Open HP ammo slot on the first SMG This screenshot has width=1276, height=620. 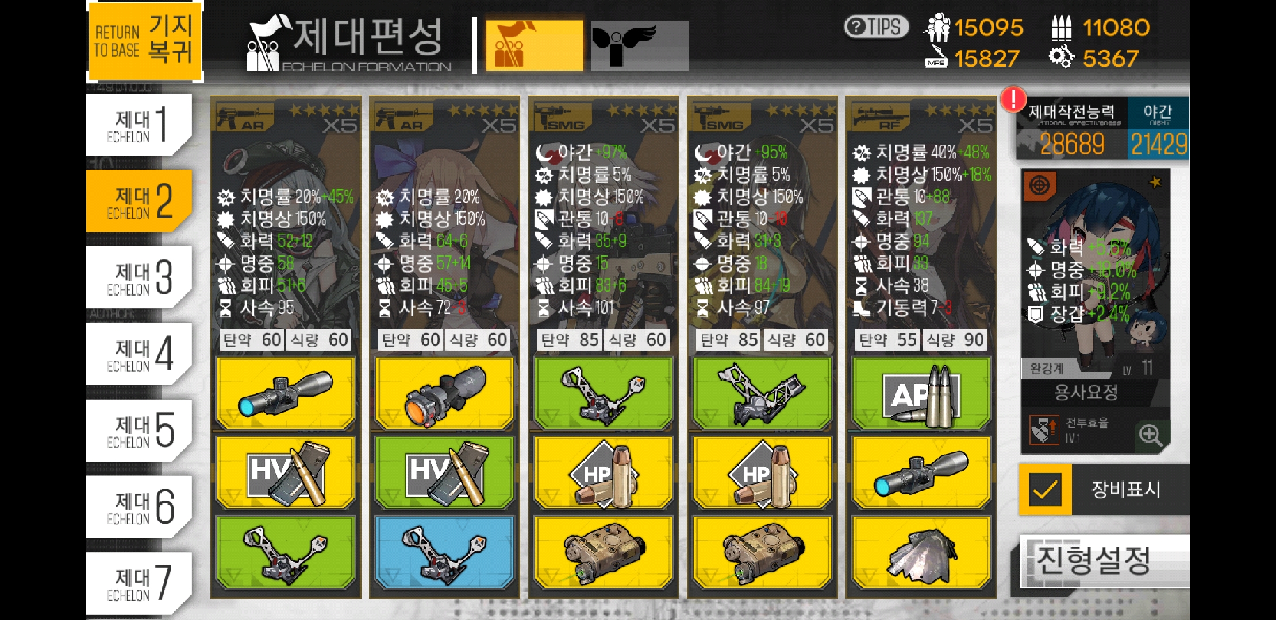[x=604, y=472]
